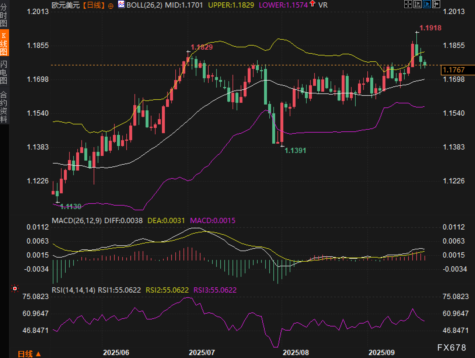The width and height of the screenshot is (475, 358).
Task: Switch to the 分时图 tab
Action: click(4, 15)
